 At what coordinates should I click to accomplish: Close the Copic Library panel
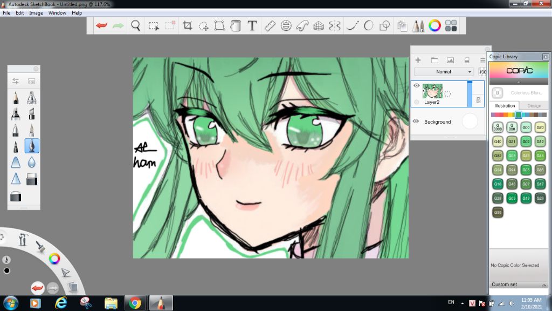(546, 56)
